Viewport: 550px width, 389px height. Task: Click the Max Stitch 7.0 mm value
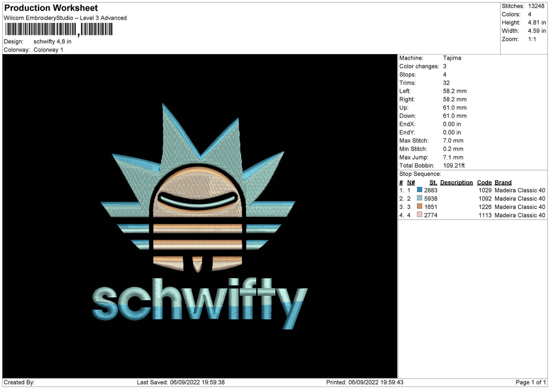point(453,140)
